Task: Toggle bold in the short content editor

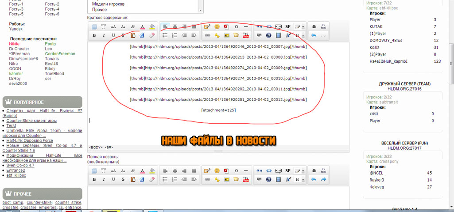Action: coord(94,35)
